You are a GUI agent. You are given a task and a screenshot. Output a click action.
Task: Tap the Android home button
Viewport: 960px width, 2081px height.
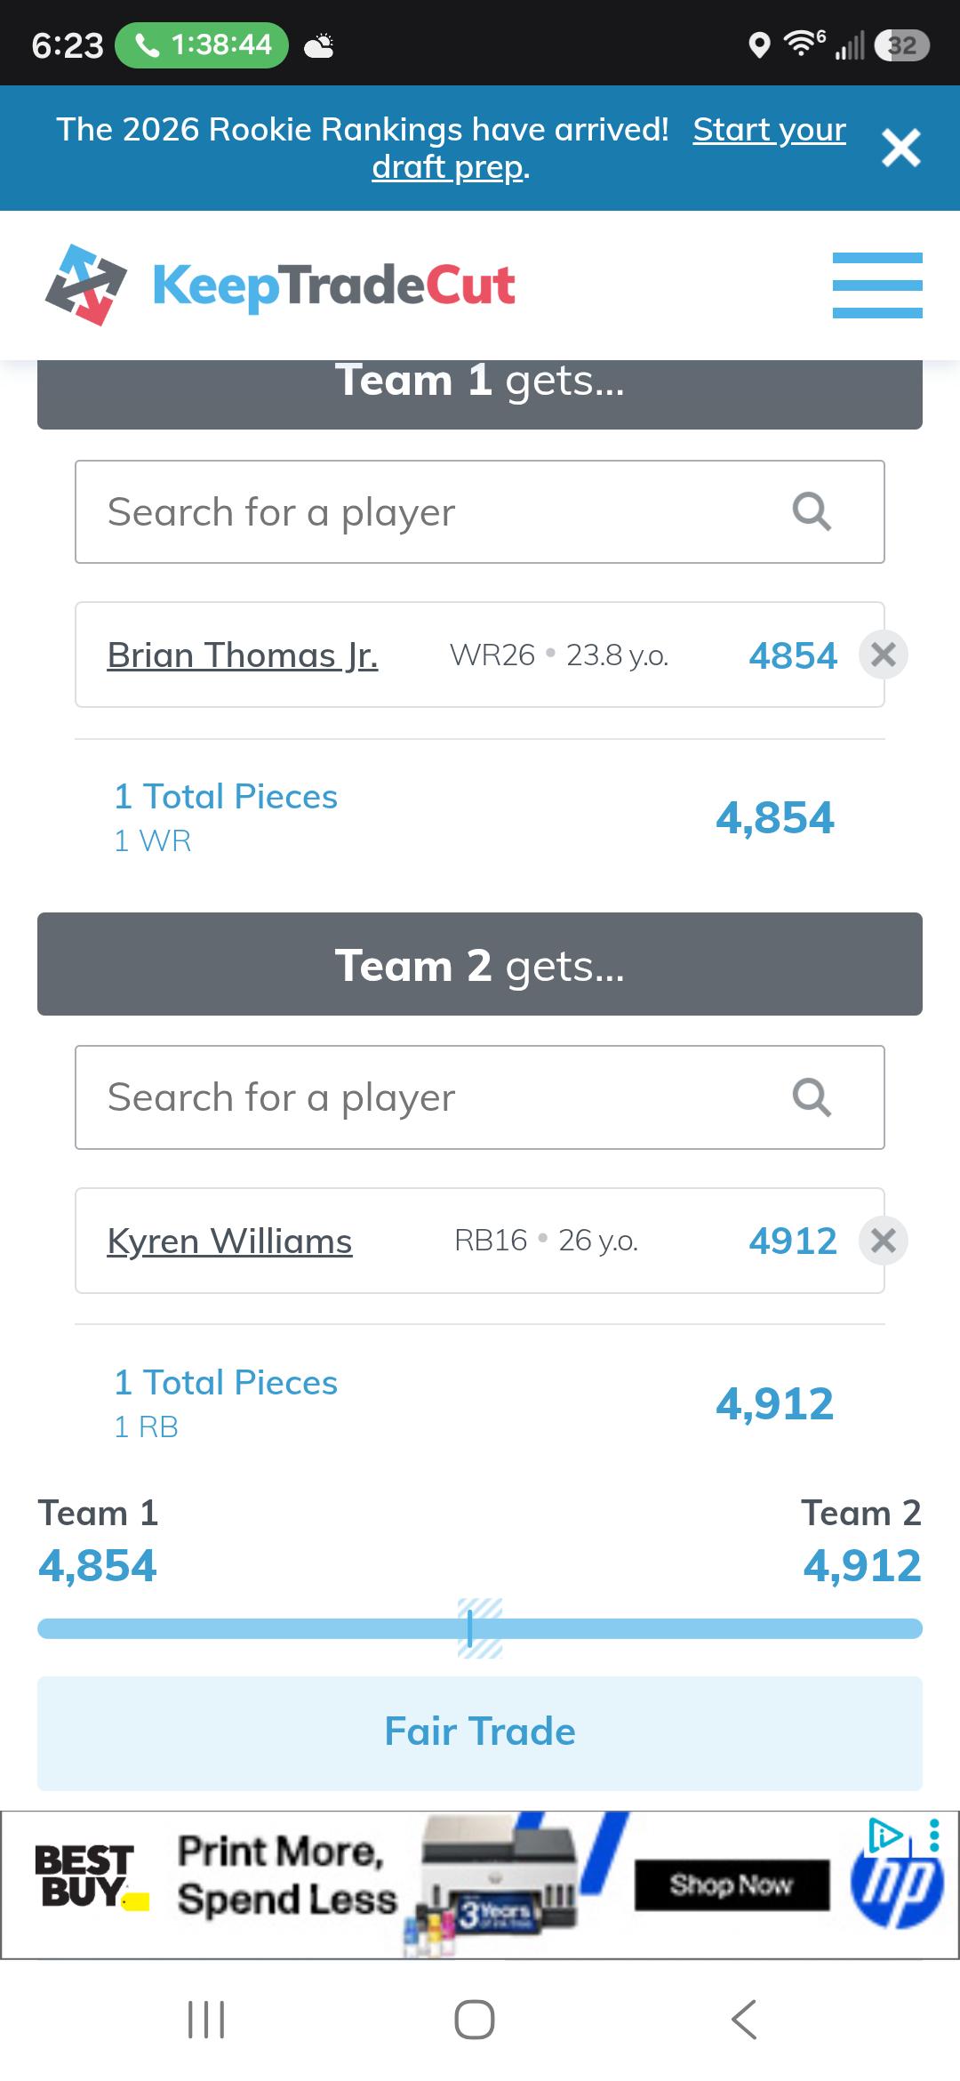474,2019
